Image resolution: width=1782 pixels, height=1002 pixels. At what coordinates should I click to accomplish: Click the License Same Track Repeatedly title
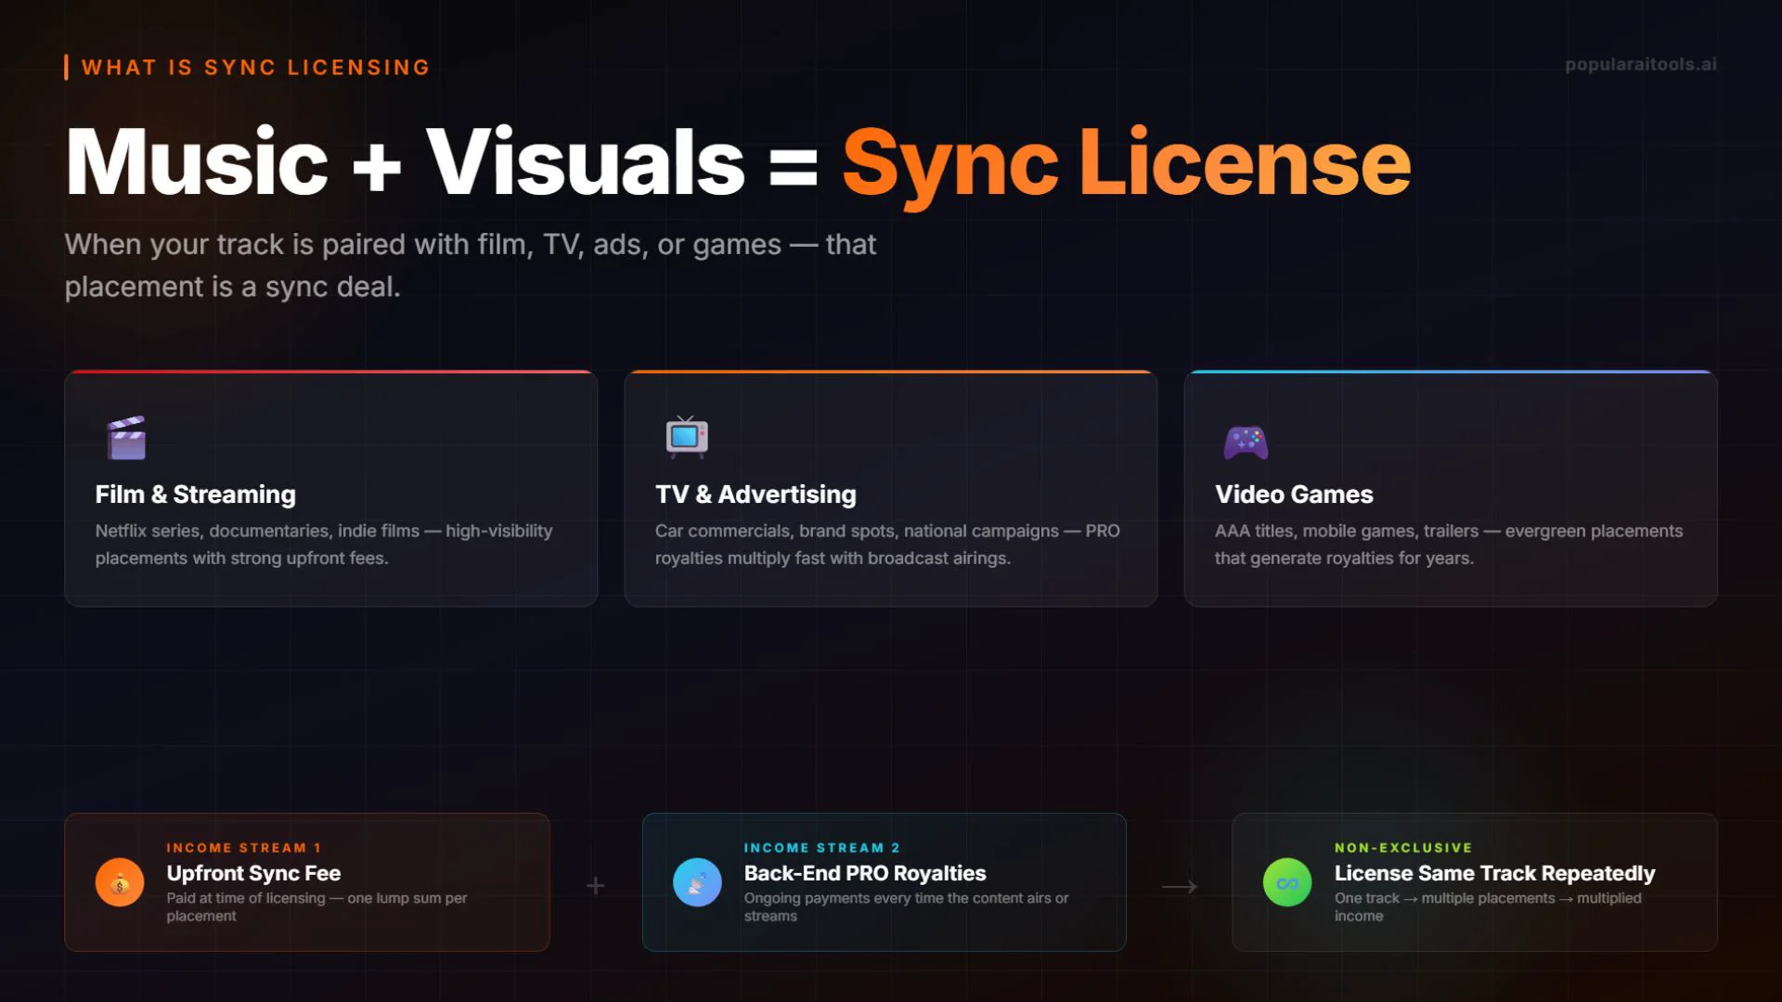coord(1494,873)
